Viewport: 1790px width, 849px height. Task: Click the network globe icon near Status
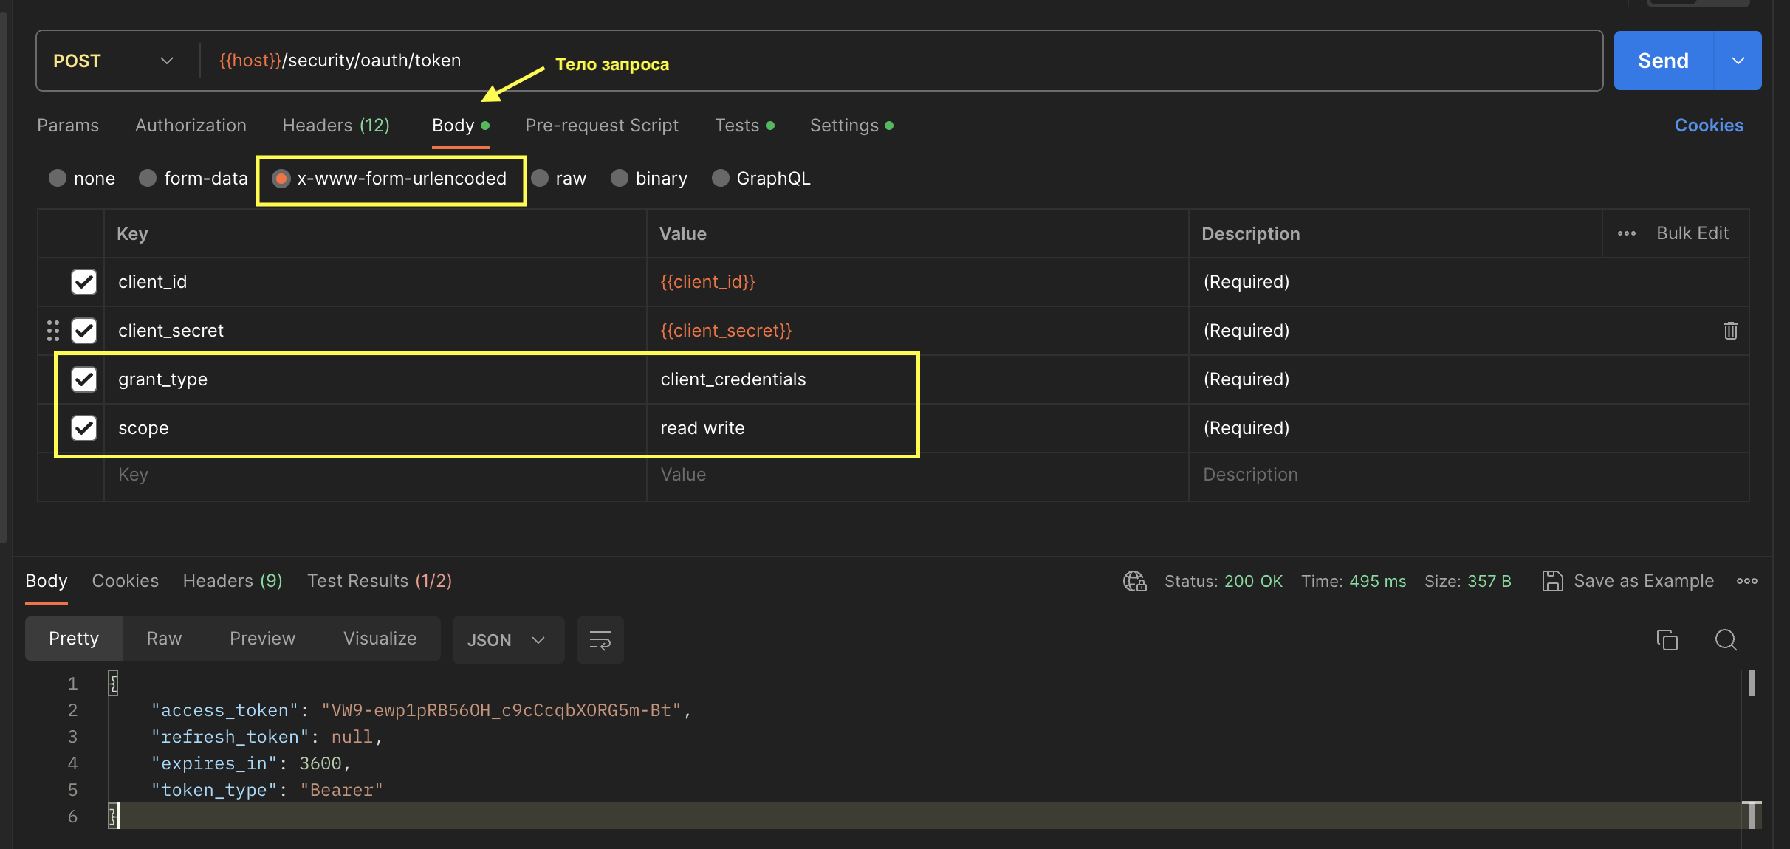pyautogui.click(x=1134, y=582)
